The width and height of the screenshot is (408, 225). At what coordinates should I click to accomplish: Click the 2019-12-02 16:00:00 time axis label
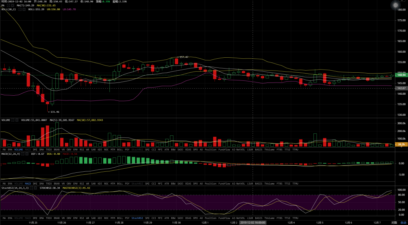(252, 223)
